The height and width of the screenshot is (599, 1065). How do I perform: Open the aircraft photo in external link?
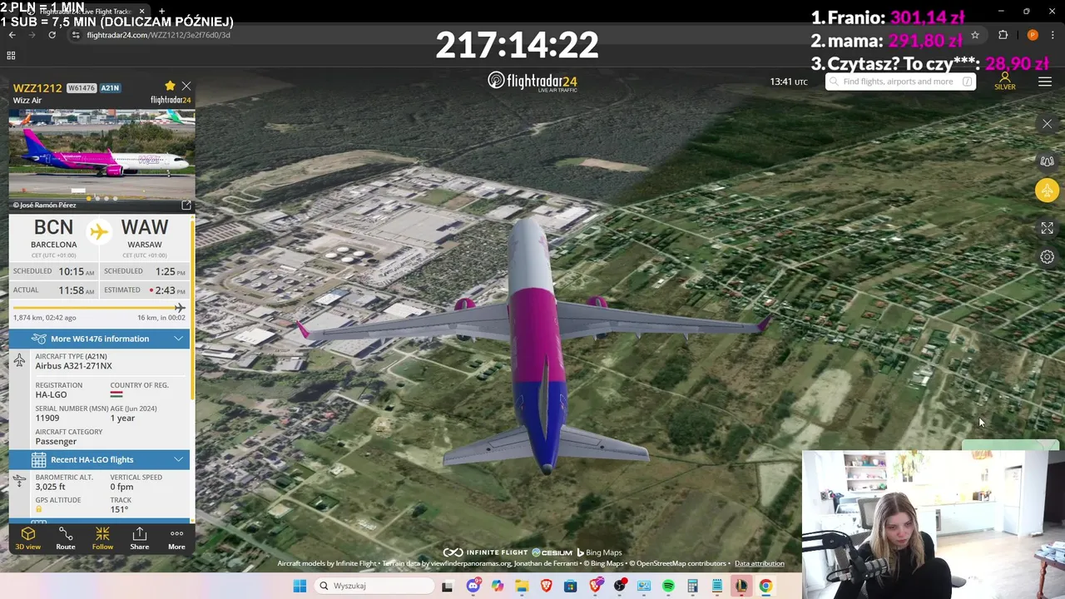coord(186,205)
